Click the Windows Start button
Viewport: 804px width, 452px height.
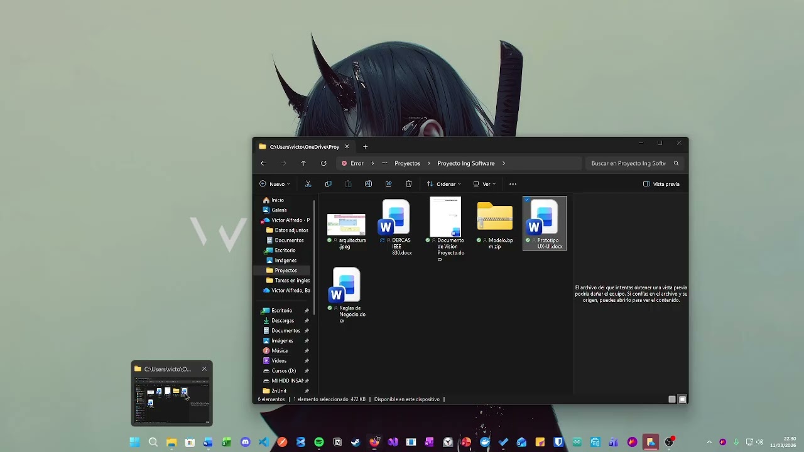coord(134,443)
